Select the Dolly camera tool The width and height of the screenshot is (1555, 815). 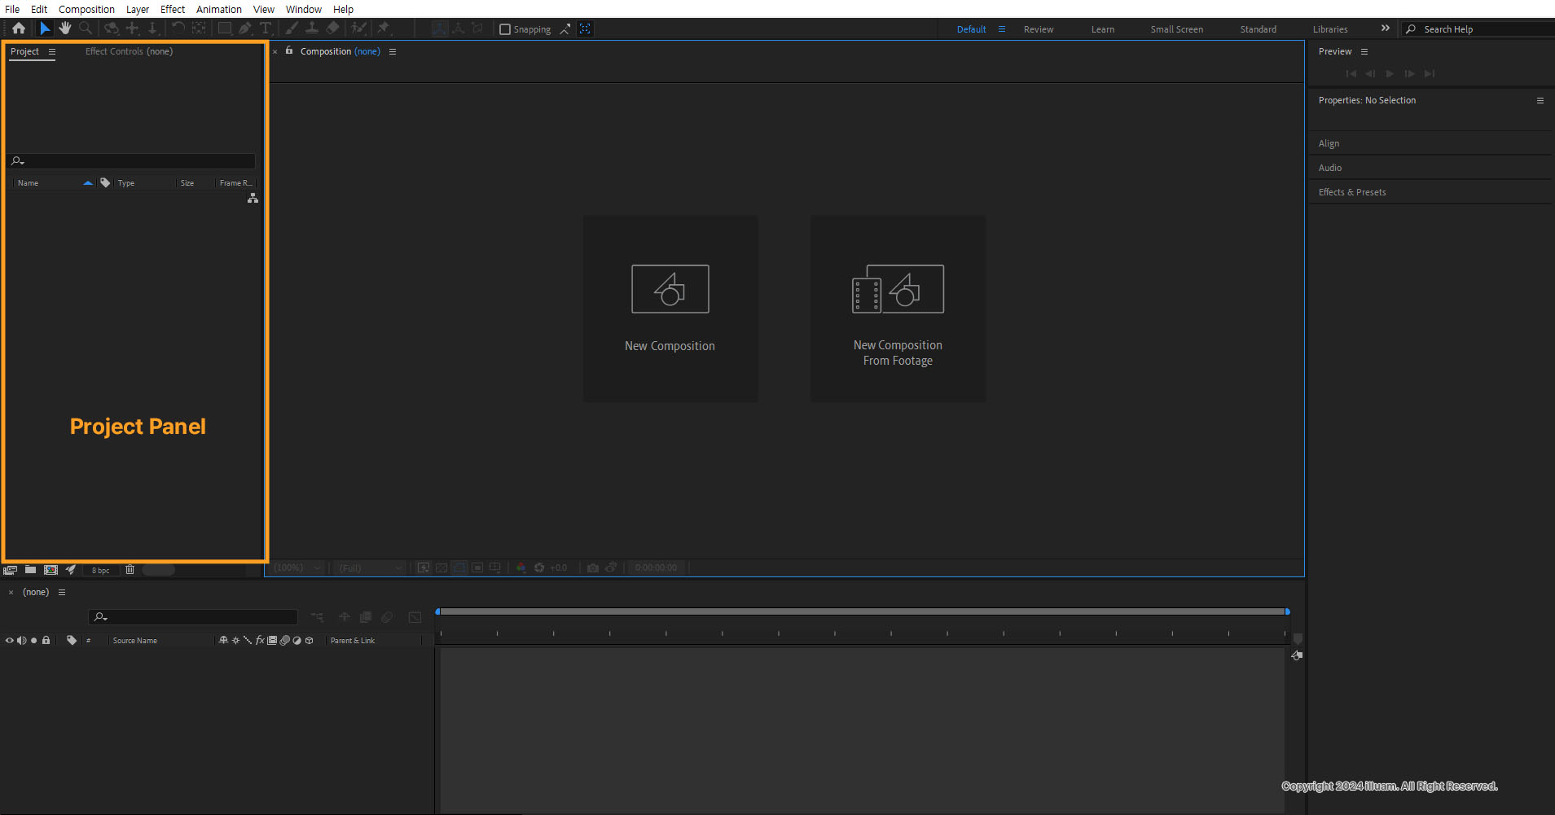coord(152,28)
